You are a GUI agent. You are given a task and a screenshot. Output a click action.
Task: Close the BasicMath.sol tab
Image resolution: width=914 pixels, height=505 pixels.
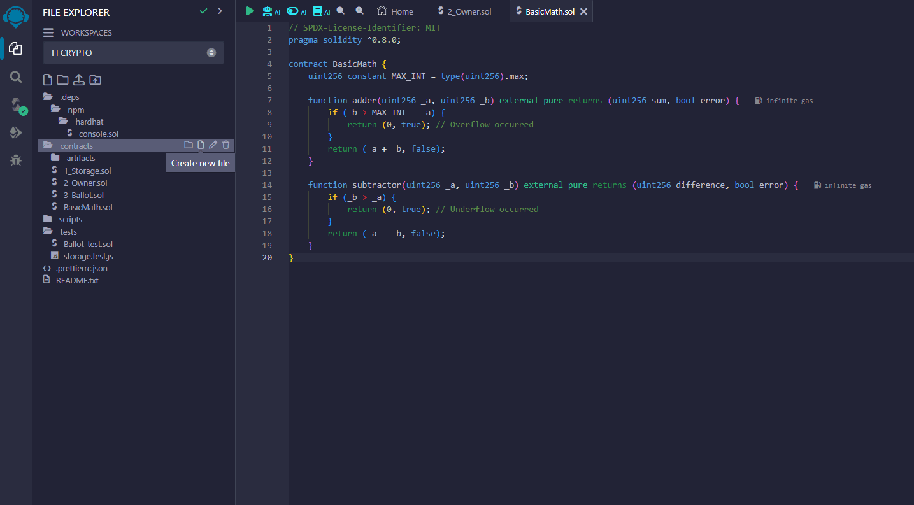[583, 11]
